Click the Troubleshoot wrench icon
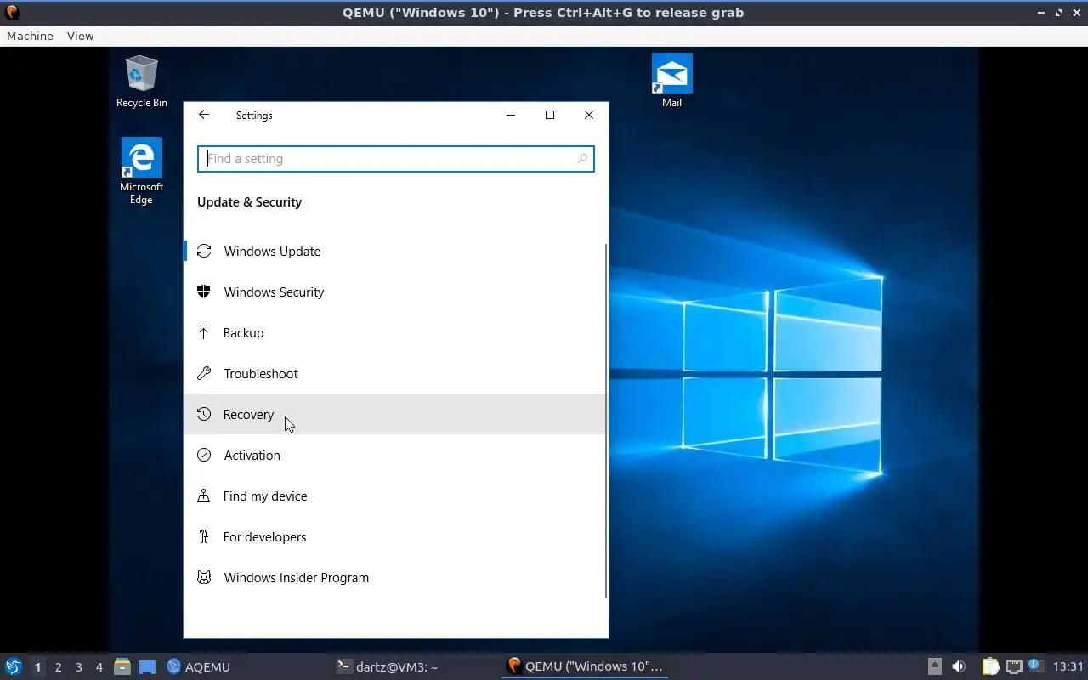This screenshot has height=680, width=1088. pyautogui.click(x=204, y=373)
